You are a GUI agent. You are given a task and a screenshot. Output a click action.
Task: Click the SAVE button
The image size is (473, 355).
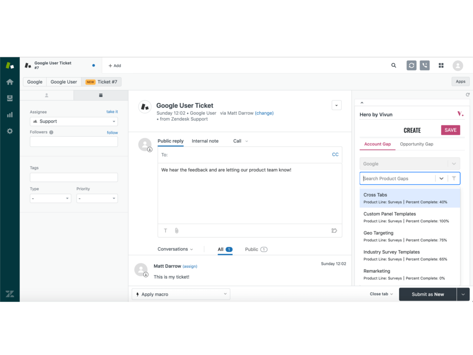coord(450,130)
